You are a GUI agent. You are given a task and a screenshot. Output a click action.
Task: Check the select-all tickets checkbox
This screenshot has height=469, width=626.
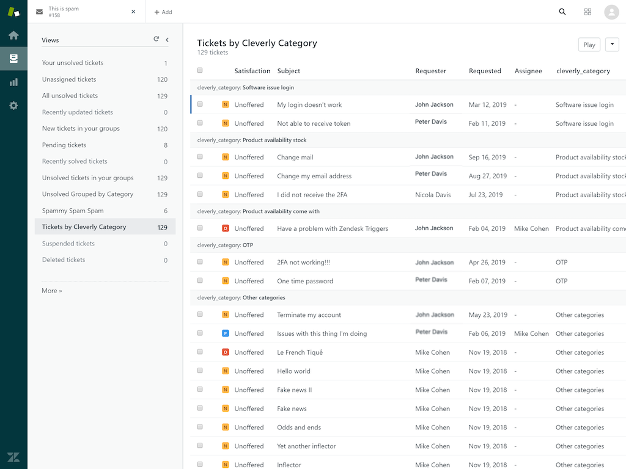pos(200,71)
